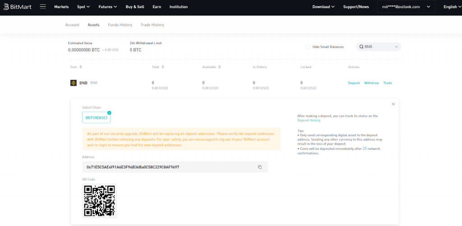Click the 24h Withdrawal Limit label
Image resolution: width=462 pixels, height=226 pixels.
tap(146, 43)
